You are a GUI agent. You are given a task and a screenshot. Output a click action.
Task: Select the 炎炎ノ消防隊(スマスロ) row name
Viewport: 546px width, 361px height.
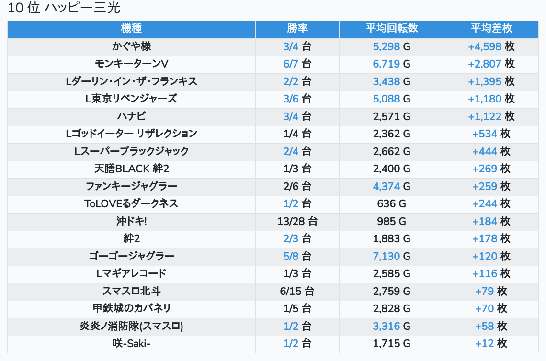coord(131,326)
